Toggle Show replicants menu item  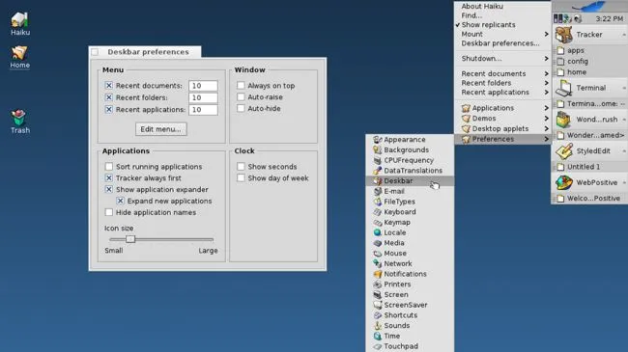502,25
